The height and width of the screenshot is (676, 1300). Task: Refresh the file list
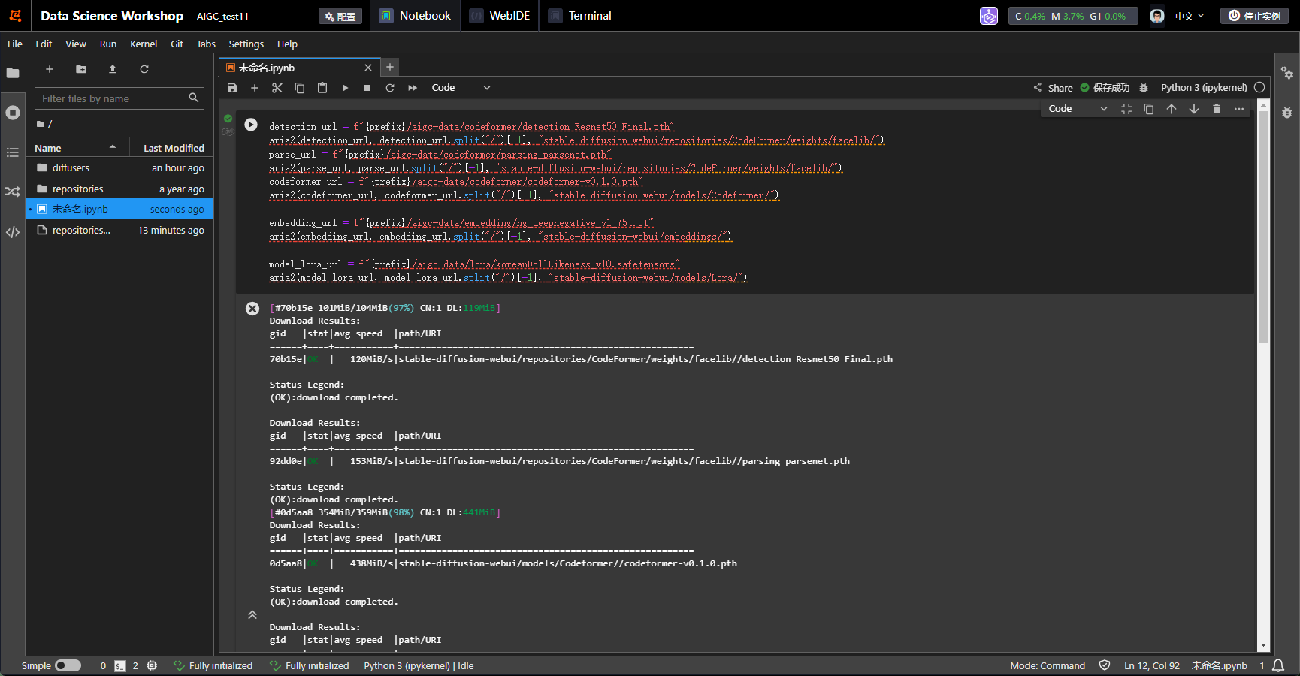pyautogui.click(x=144, y=69)
